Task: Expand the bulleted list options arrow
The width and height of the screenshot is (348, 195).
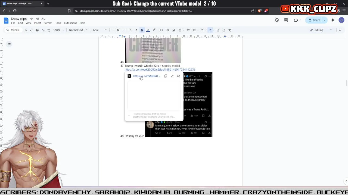Action: pyautogui.click(x=206, y=30)
